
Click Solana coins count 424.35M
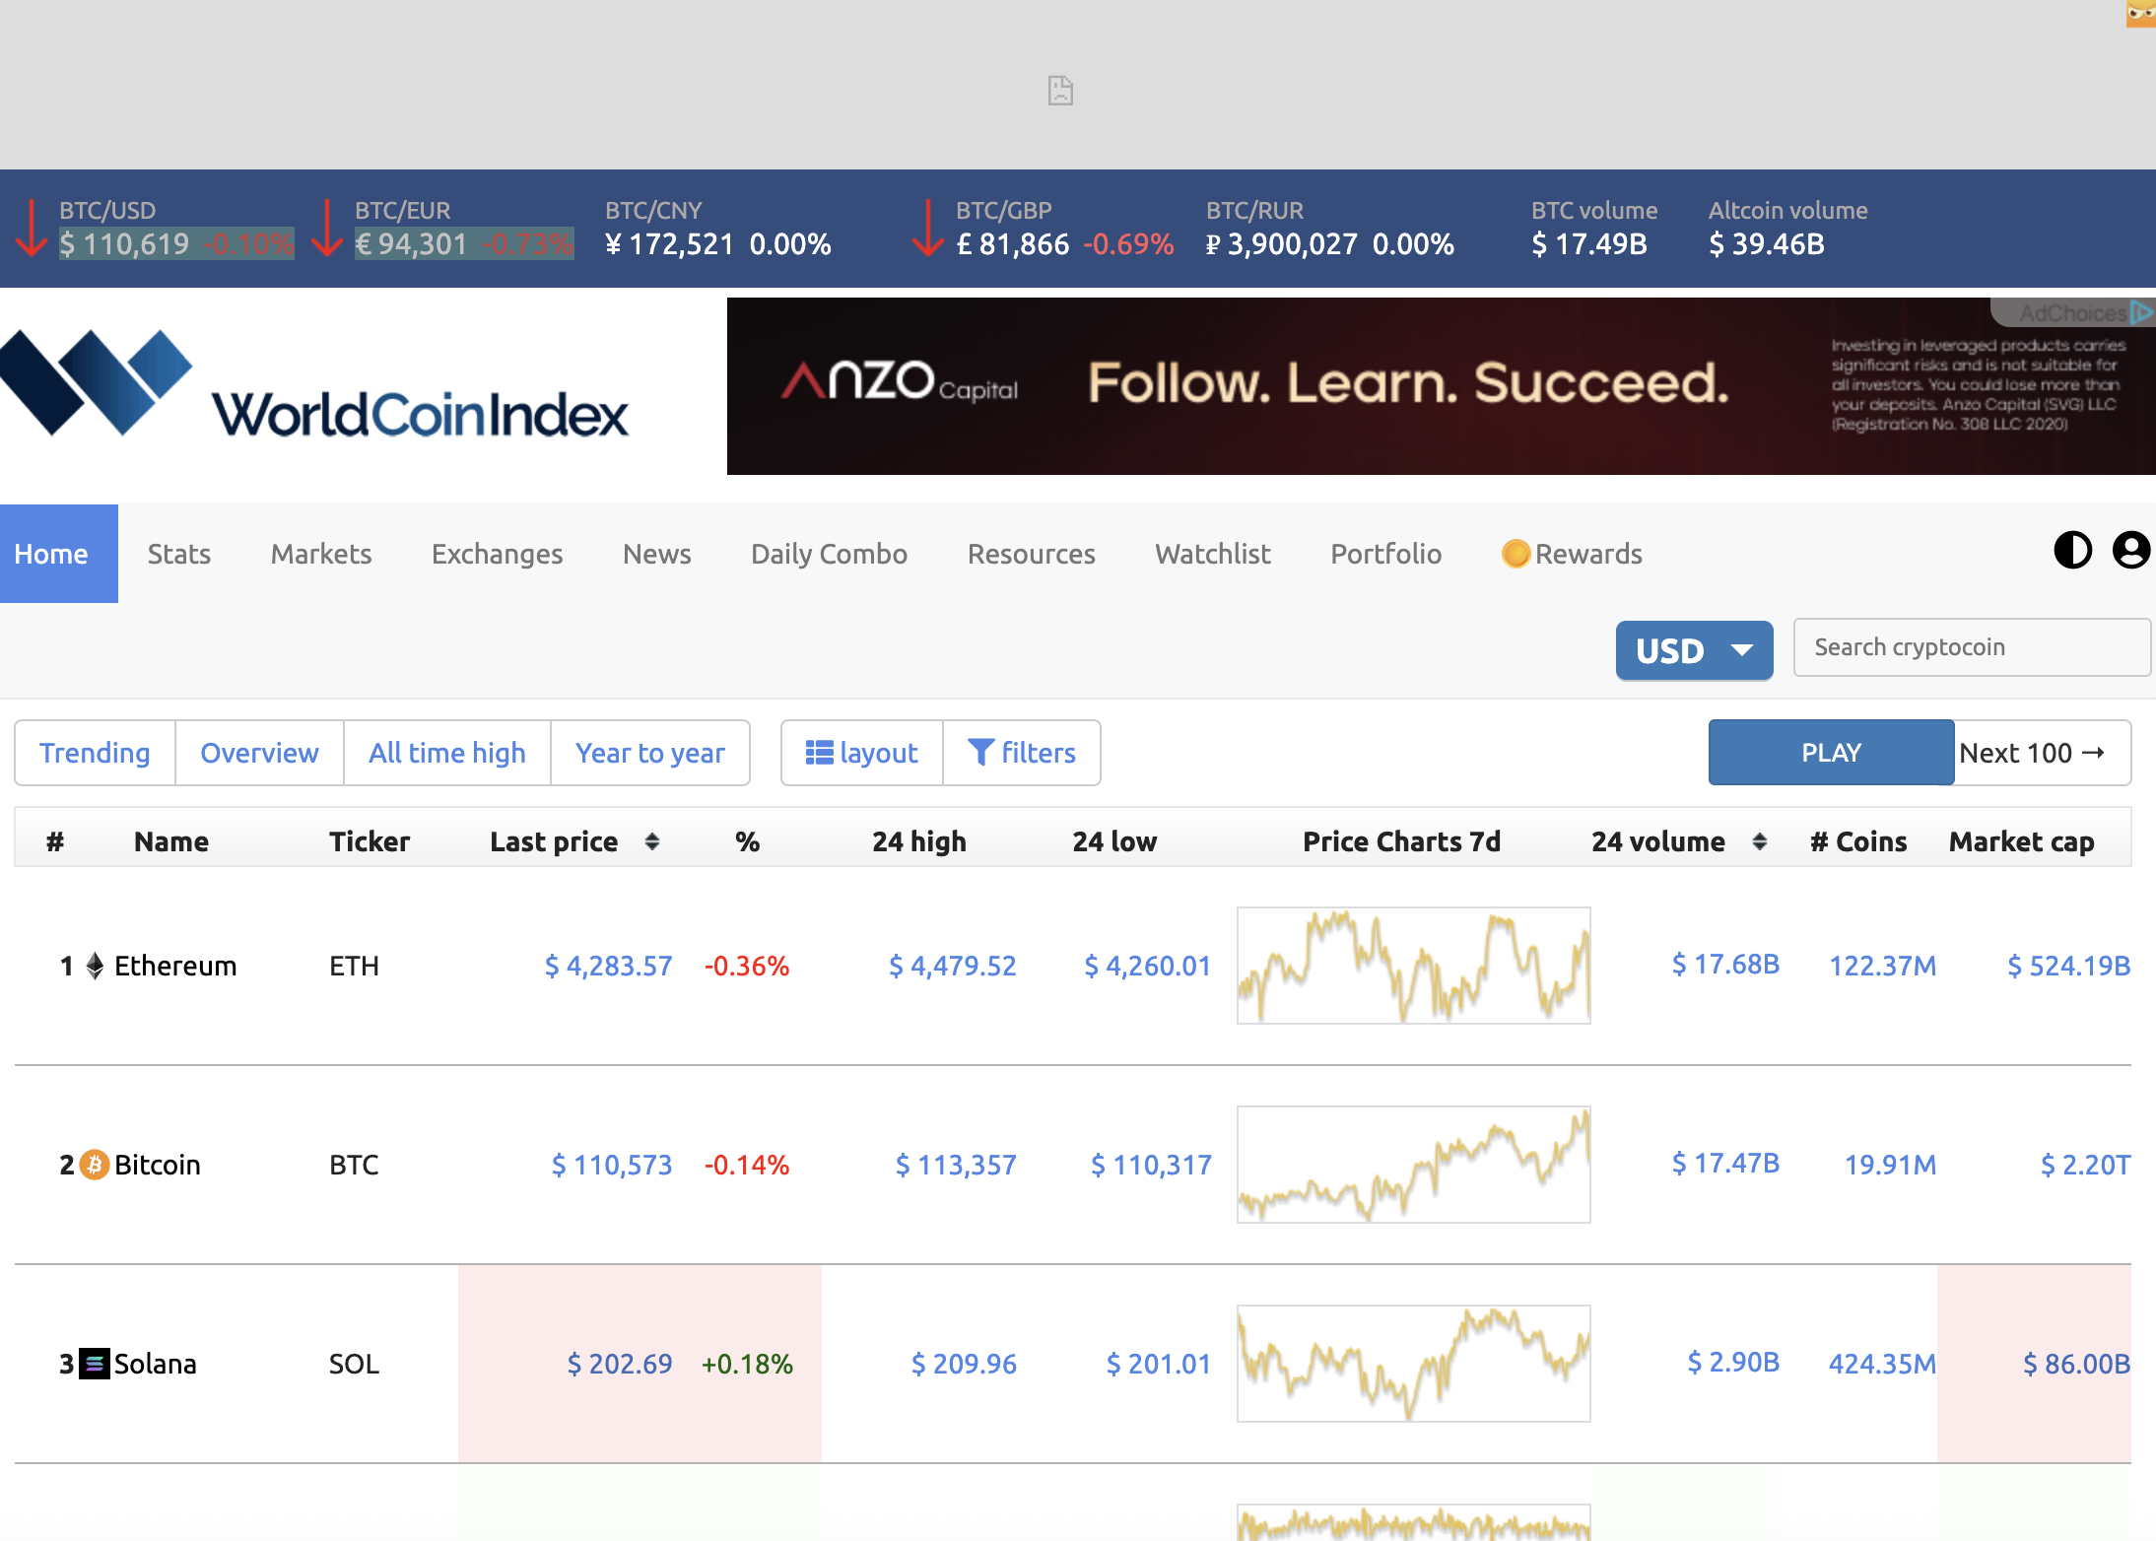pos(1883,1364)
